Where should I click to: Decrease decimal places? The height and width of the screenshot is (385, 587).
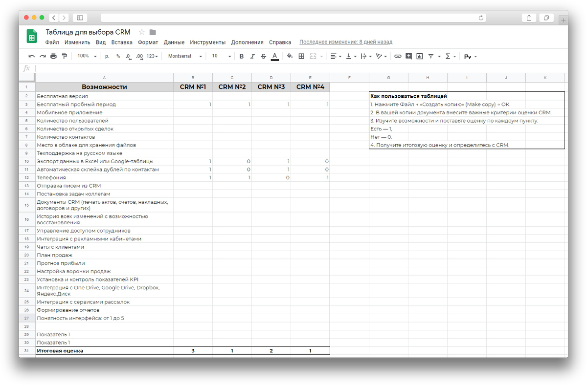pyautogui.click(x=128, y=56)
